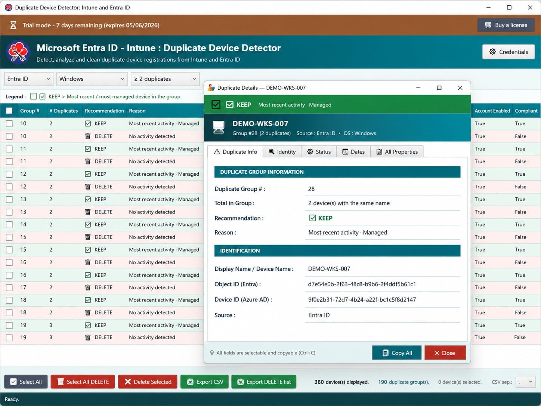This screenshot has height=406, width=541.
Task: Click the app logo in the header
Action: pyautogui.click(x=18, y=52)
